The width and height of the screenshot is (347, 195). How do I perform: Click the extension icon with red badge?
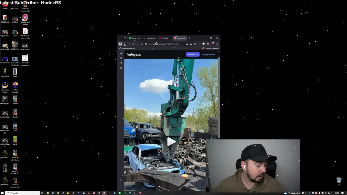[213, 44]
